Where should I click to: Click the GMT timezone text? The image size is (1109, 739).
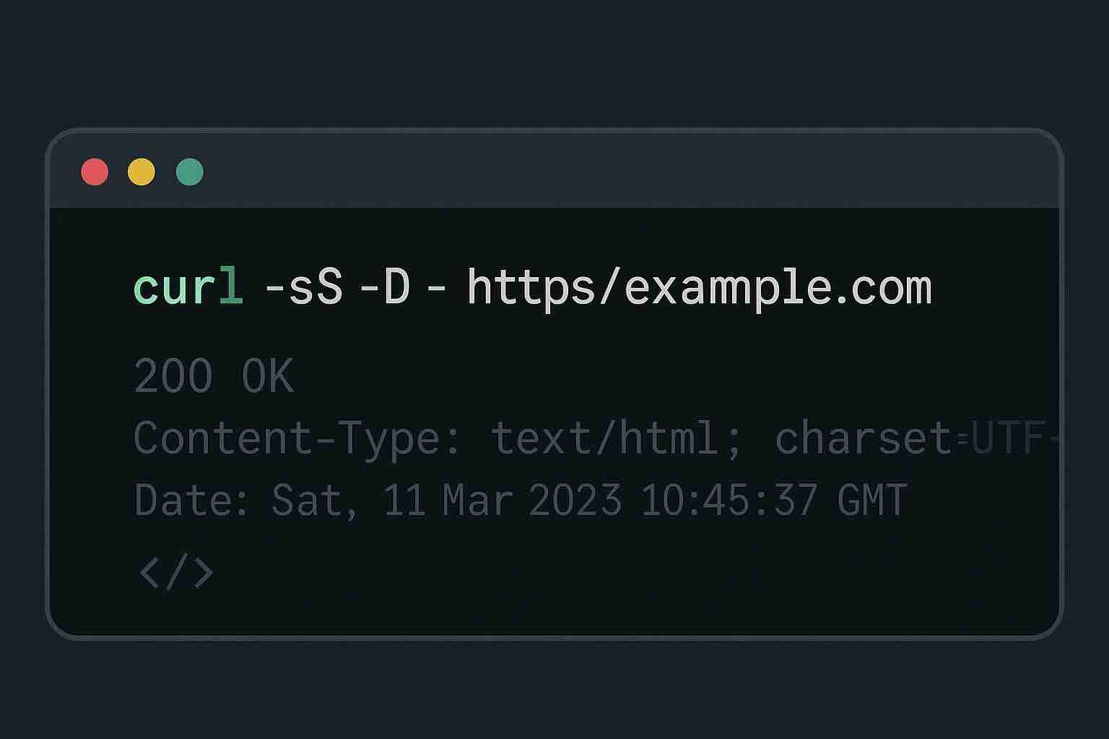[872, 499]
